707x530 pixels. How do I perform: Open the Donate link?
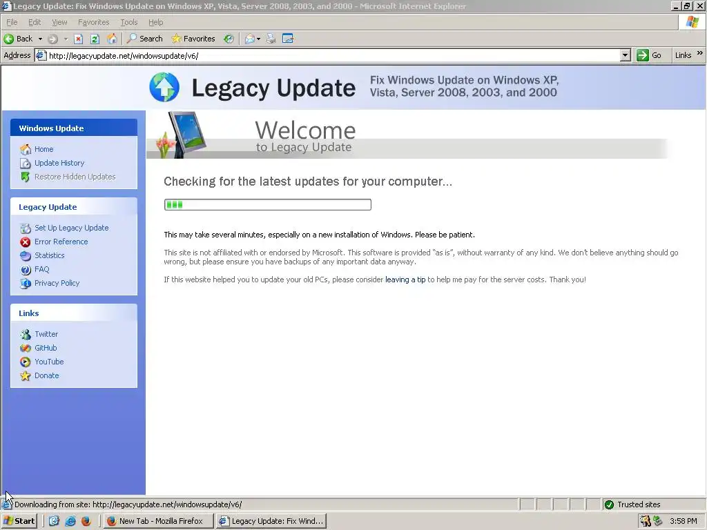46,375
